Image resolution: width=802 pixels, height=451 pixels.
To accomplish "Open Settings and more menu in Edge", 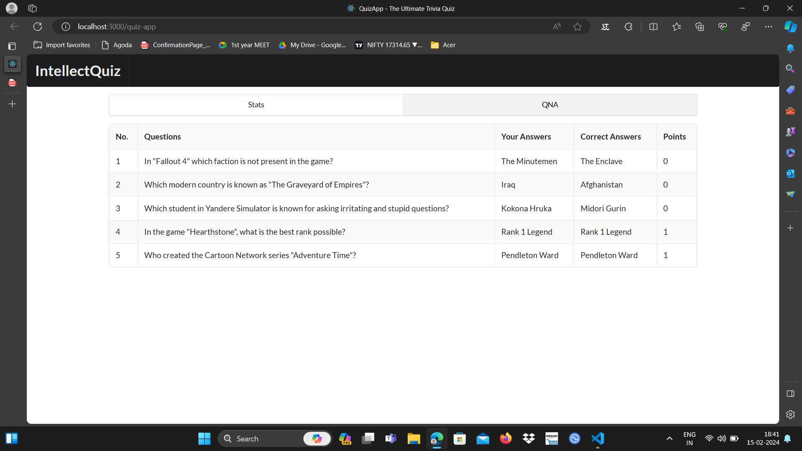I will [769, 26].
